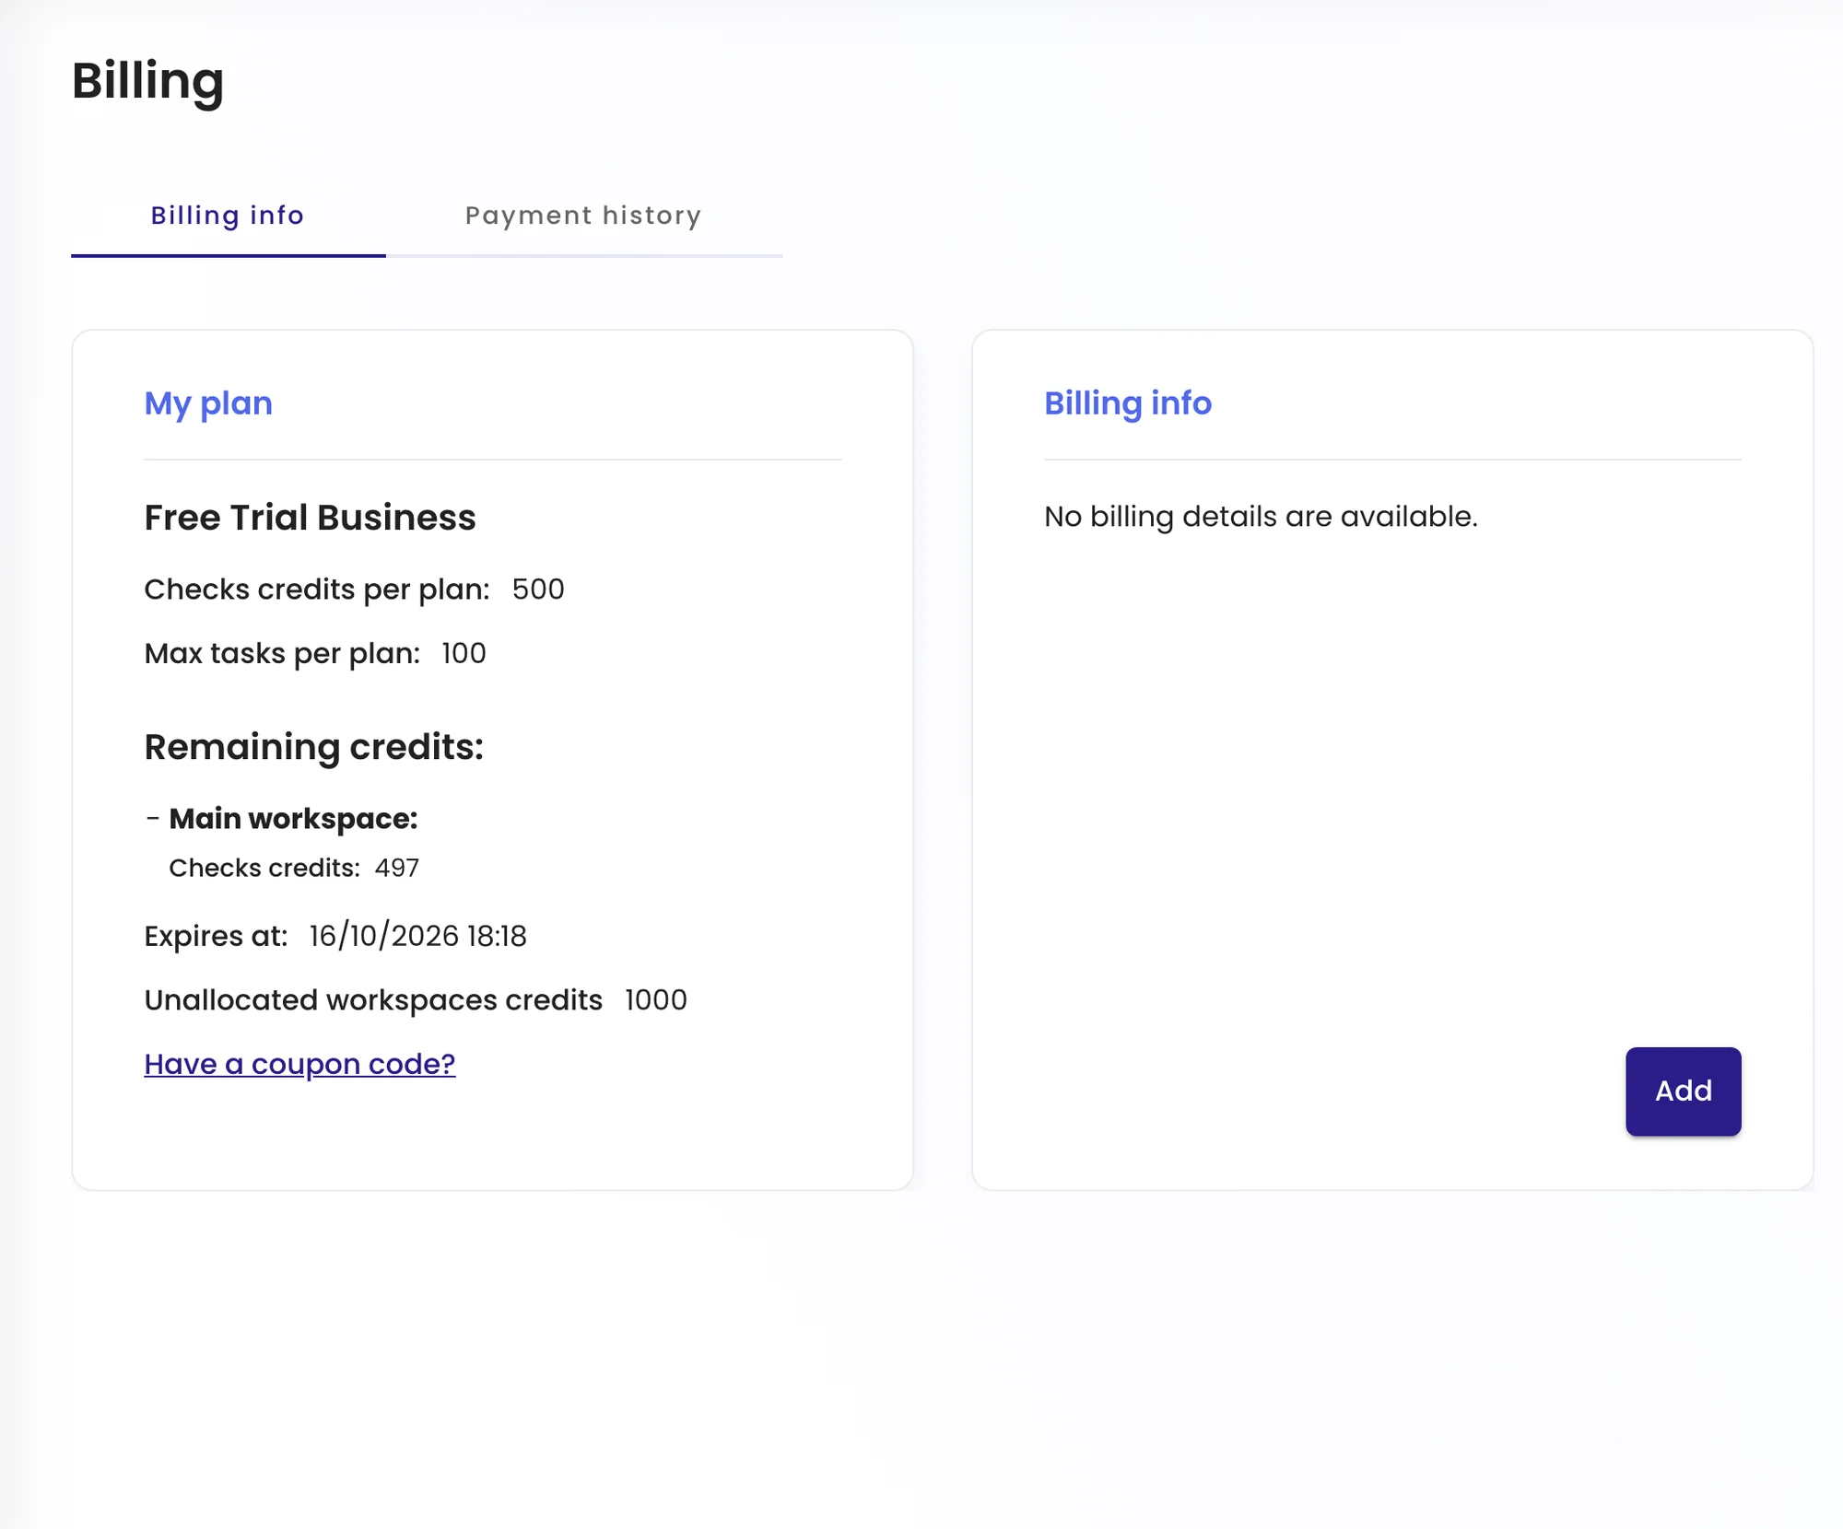Click the 'Remaining credits:' heading
Viewport: 1843px width, 1529px height.
(313, 747)
